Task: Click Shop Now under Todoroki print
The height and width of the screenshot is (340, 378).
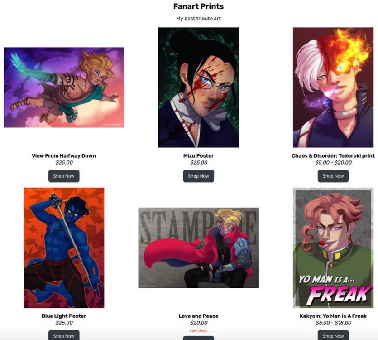Action: click(x=333, y=176)
